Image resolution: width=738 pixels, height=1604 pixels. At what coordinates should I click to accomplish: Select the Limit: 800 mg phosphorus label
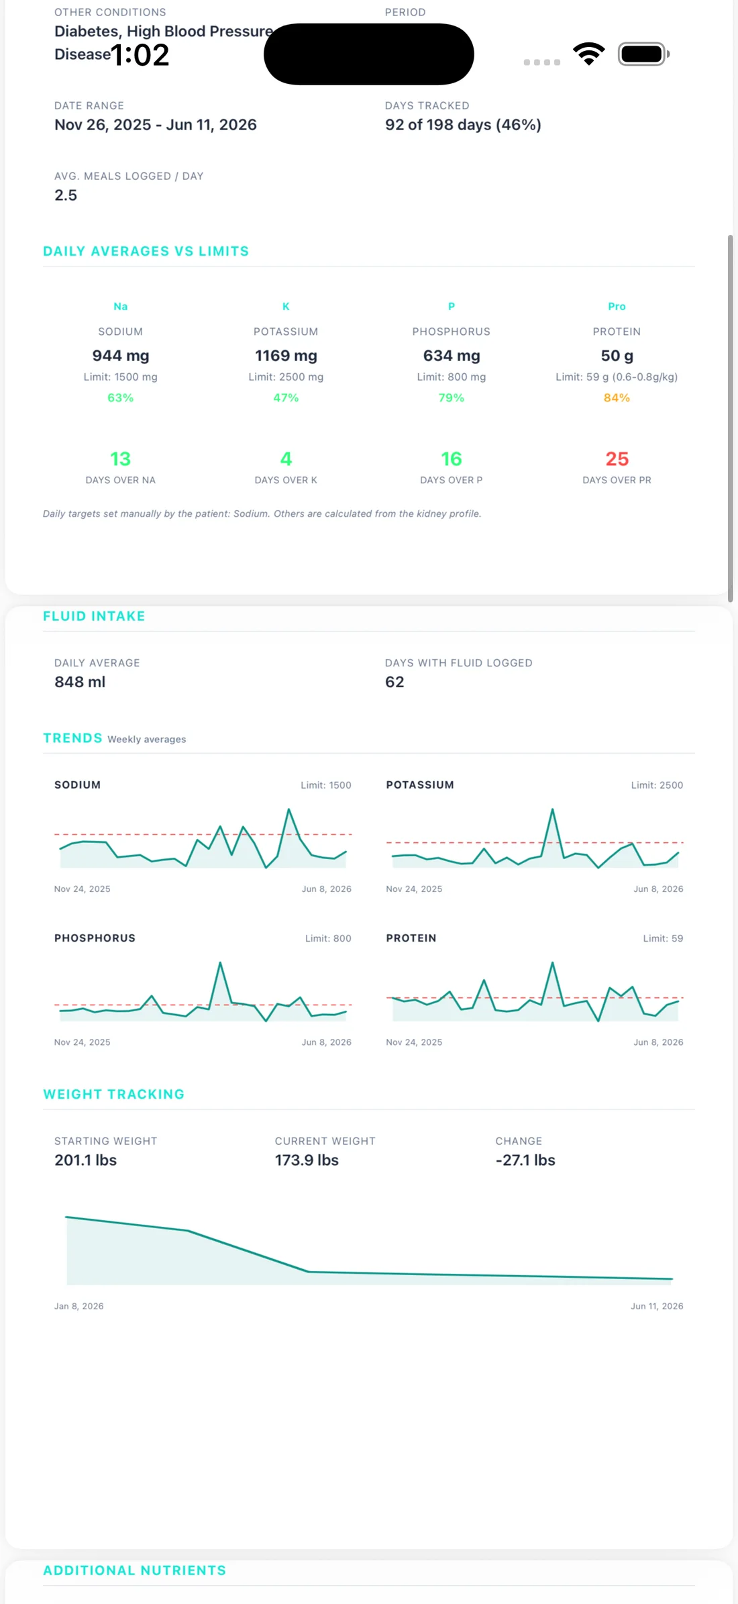coord(452,377)
